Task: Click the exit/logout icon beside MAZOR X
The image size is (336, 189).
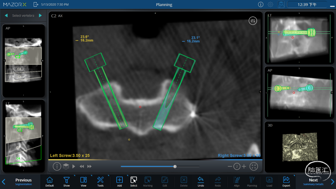Action: point(36,5)
